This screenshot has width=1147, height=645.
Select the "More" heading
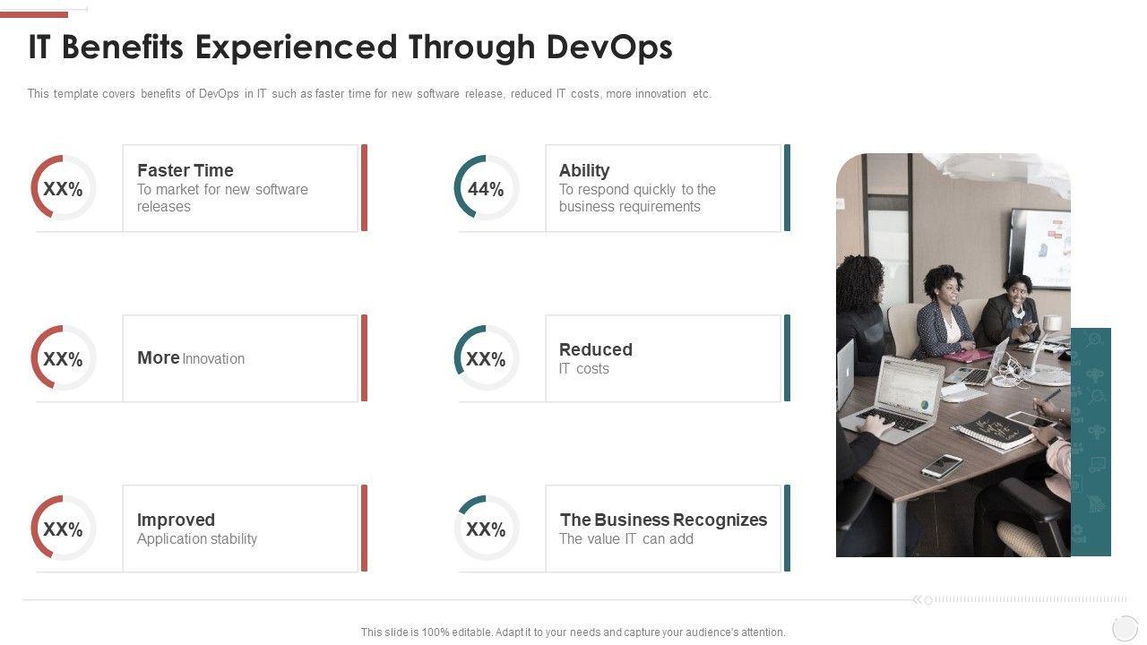(159, 357)
